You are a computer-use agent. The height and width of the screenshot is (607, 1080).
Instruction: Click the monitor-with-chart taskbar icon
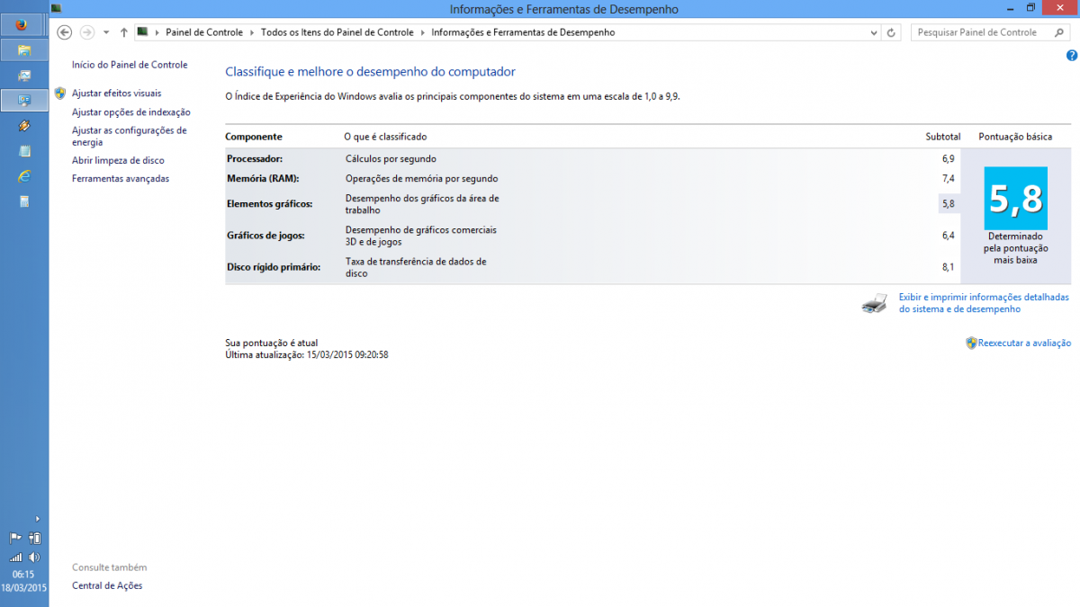coord(24,75)
